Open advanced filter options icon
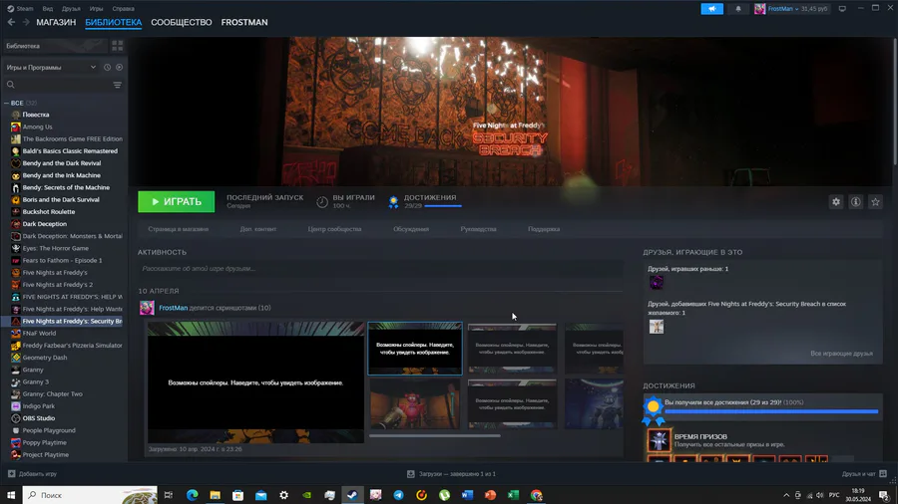 [x=118, y=85]
